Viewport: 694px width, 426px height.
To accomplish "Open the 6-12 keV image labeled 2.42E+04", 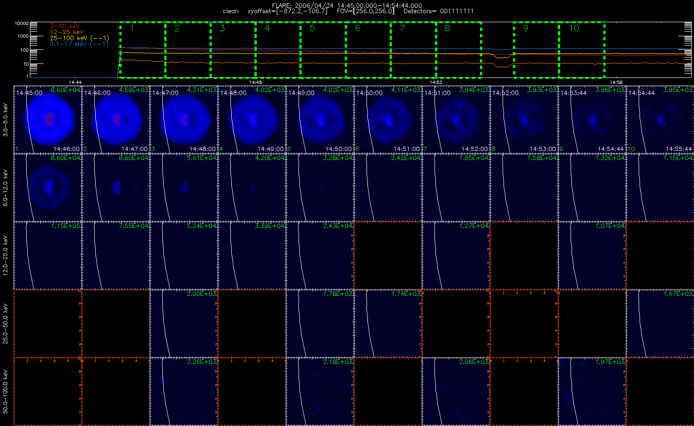I will click(388, 187).
